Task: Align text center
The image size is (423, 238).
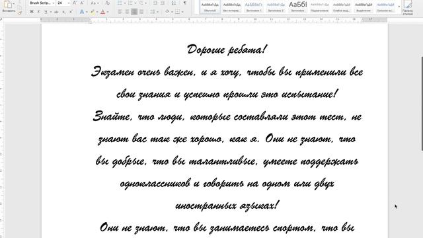Action: tap(127, 12)
